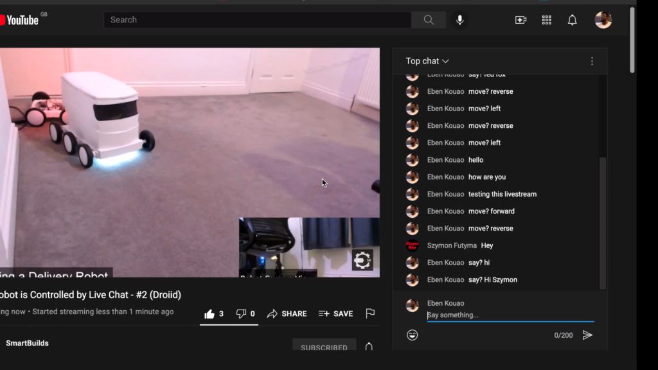This screenshot has width=658, height=370.
Task: Open the notifications bell
Action: (573, 20)
